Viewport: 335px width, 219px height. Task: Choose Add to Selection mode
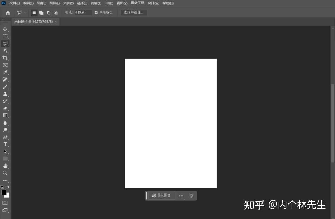(41, 13)
